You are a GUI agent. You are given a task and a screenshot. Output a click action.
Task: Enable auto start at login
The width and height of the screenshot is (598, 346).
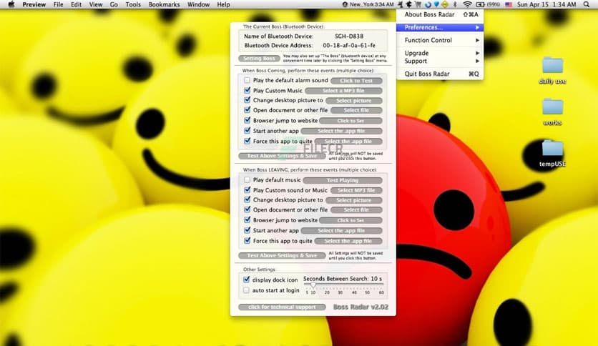[x=246, y=290]
